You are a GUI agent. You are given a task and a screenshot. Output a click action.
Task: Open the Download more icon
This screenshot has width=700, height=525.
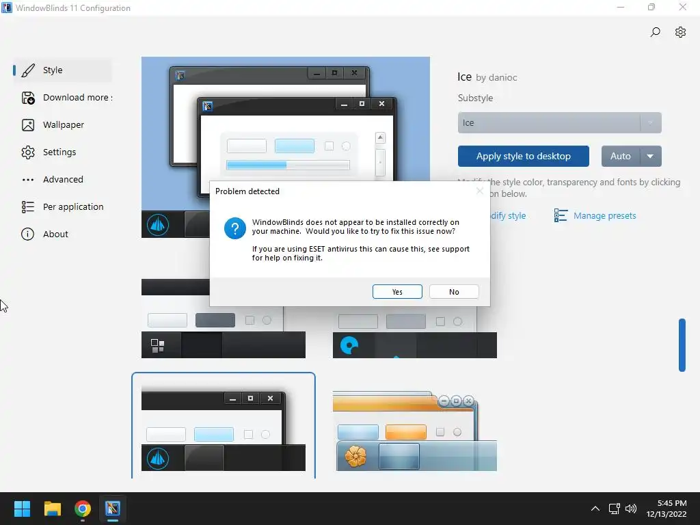coord(27,98)
